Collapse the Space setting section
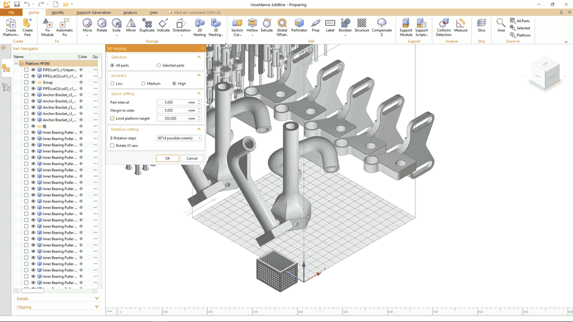This screenshot has width=573, height=322. pos(199,94)
